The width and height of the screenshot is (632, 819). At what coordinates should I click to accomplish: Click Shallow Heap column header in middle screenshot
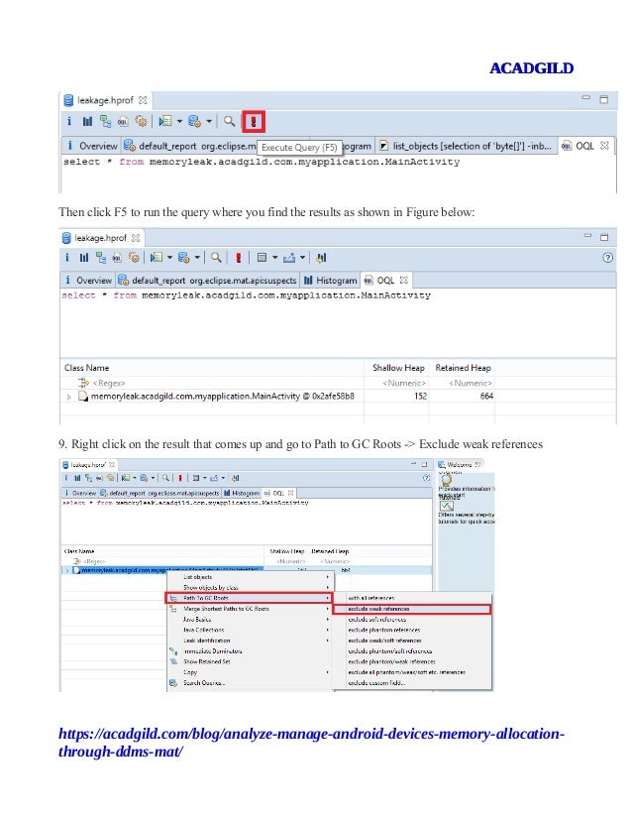click(x=398, y=368)
